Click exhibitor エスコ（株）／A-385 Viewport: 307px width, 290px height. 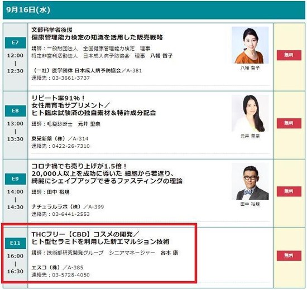pyautogui.click(x=57, y=268)
